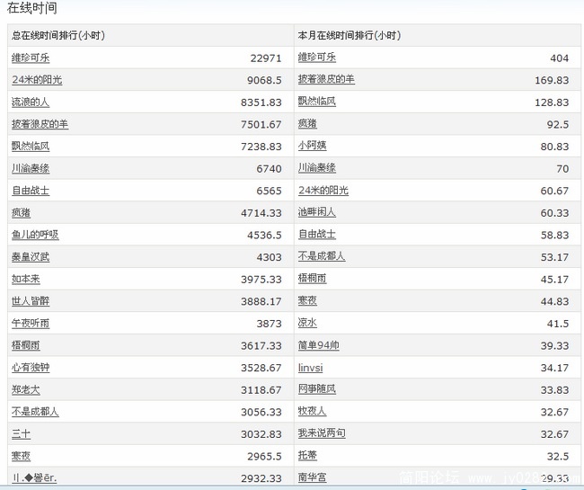The image size is (584, 490).
Task: Click the 凉水 user link
Action: tap(307, 322)
